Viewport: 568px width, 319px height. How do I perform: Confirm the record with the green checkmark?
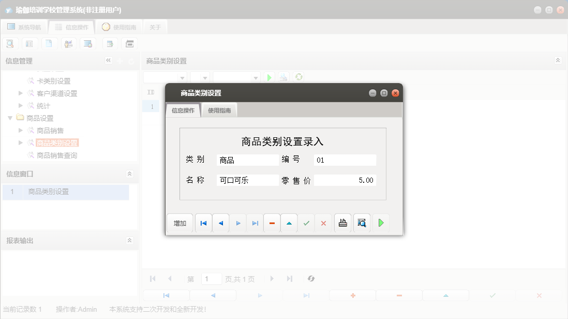point(306,222)
